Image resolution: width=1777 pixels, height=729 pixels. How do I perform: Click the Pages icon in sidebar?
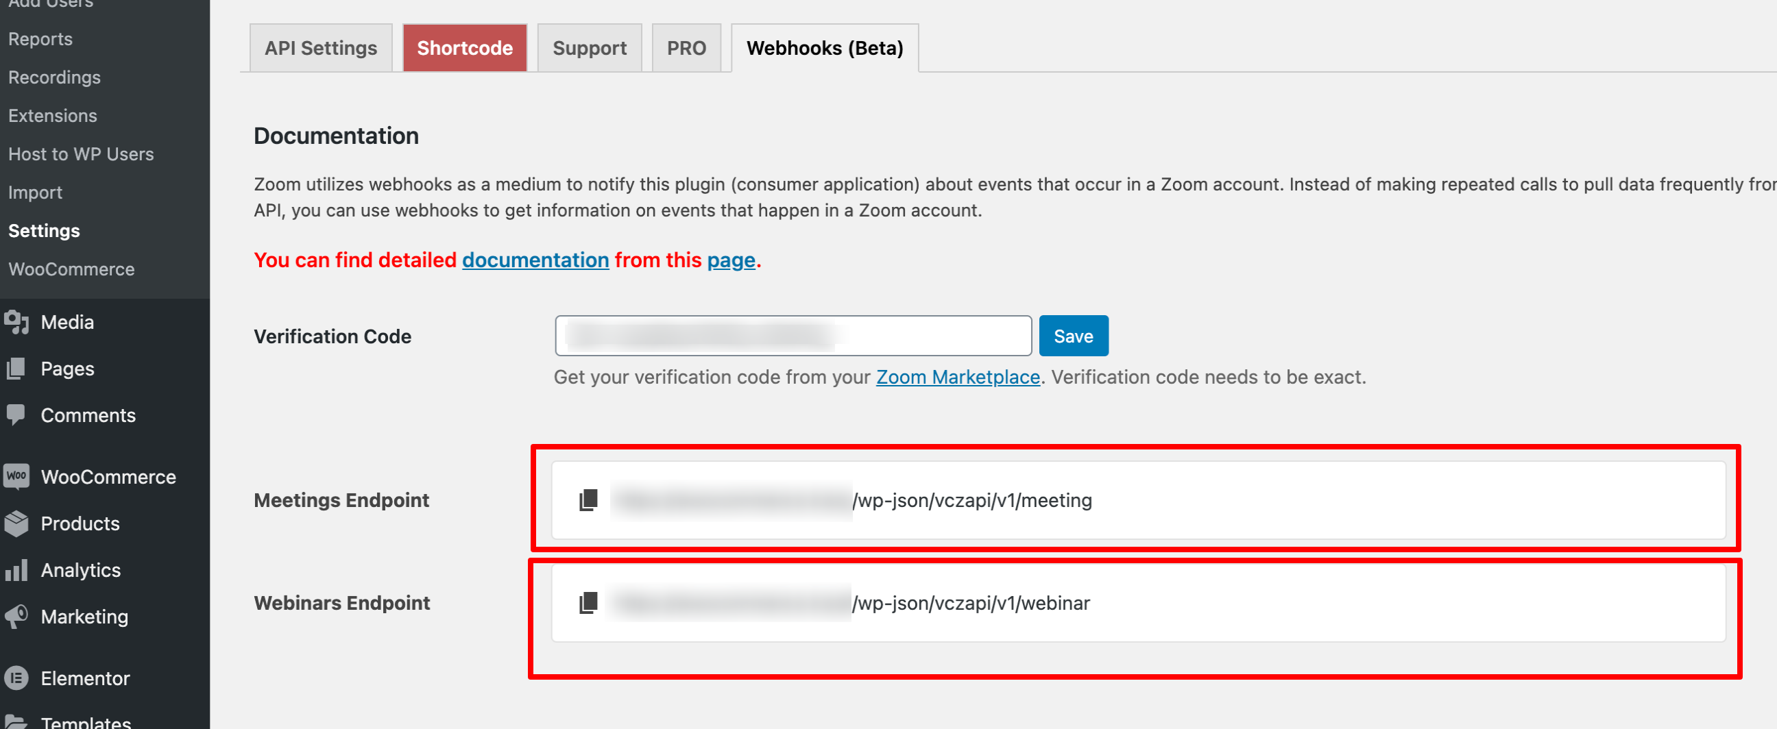click(x=16, y=369)
